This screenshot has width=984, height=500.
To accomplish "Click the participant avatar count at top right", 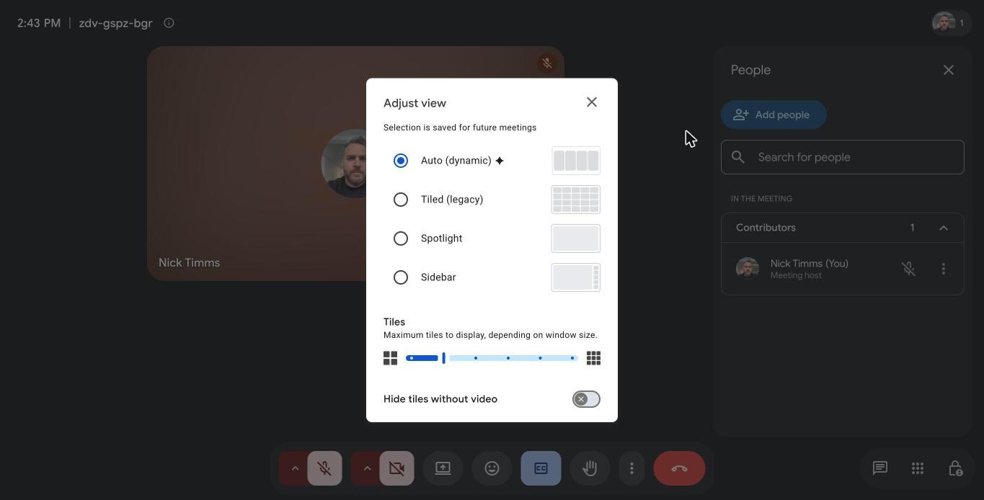I will 951,23.
